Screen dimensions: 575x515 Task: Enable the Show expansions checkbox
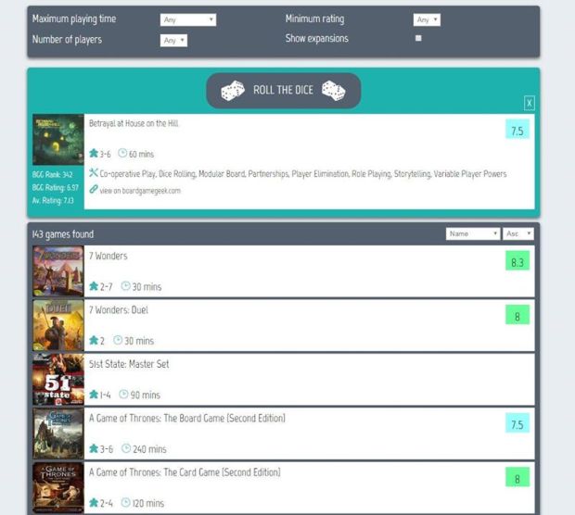pyautogui.click(x=418, y=39)
